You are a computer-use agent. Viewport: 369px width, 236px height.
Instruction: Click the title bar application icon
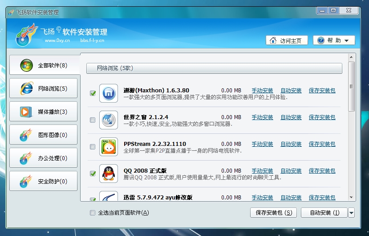[11, 12]
